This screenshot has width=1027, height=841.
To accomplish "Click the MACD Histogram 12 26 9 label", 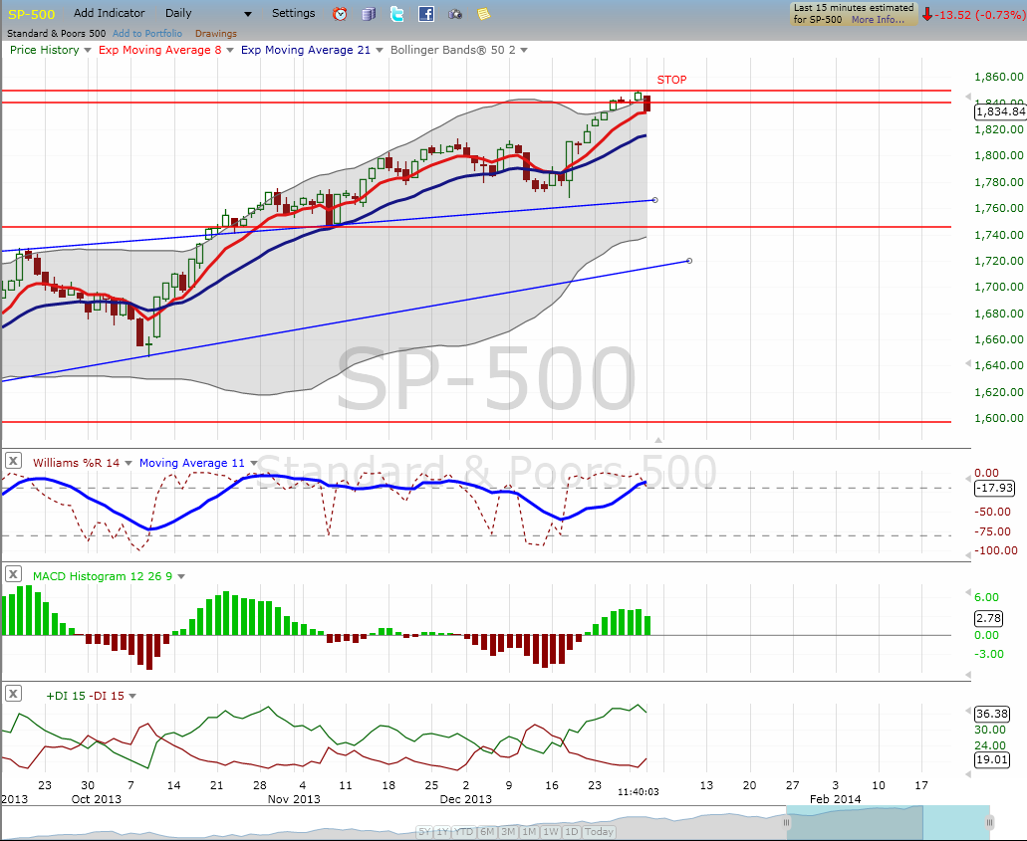I will (103, 576).
